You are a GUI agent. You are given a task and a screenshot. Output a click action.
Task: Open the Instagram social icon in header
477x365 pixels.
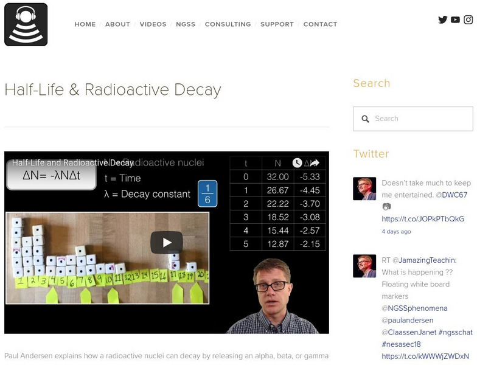pyautogui.click(x=468, y=19)
